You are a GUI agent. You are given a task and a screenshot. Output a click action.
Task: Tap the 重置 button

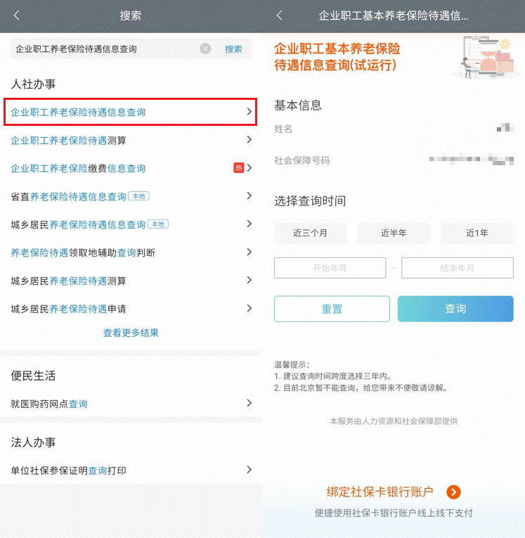click(x=332, y=309)
